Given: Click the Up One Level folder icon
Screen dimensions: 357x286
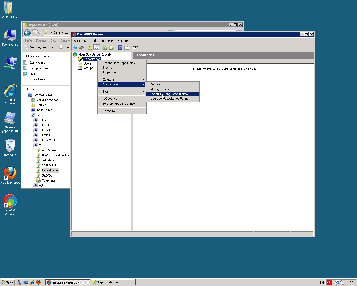Looking at the screenshot, I should 90,47.
